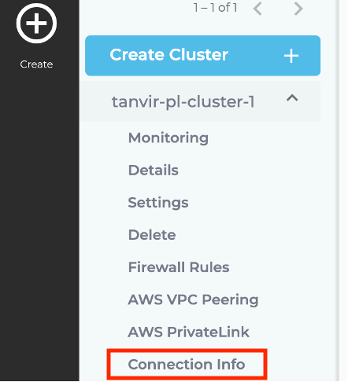Open AWS VPC Peering
348x382 pixels.
point(193,299)
